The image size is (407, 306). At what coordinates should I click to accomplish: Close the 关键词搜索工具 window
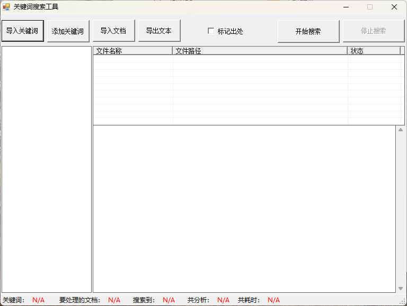(x=394, y=7)
